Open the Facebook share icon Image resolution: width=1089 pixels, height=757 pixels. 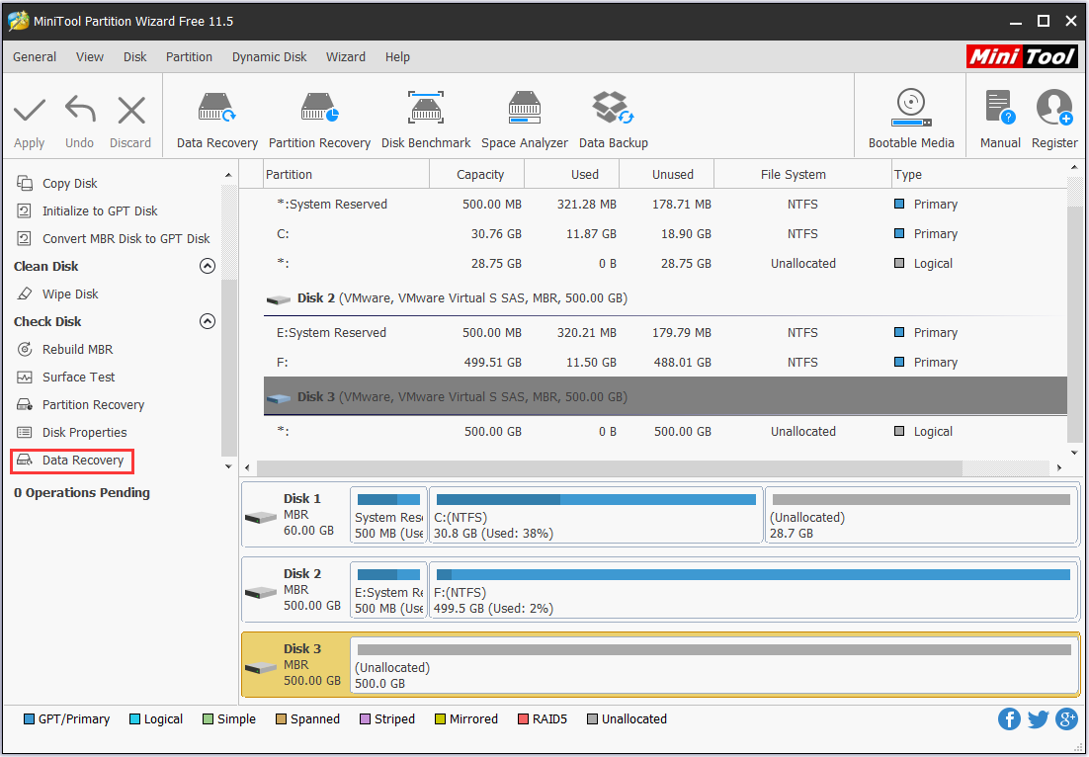point(1009,718)
